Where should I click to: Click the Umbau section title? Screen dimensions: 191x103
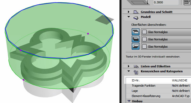[137, 101]
